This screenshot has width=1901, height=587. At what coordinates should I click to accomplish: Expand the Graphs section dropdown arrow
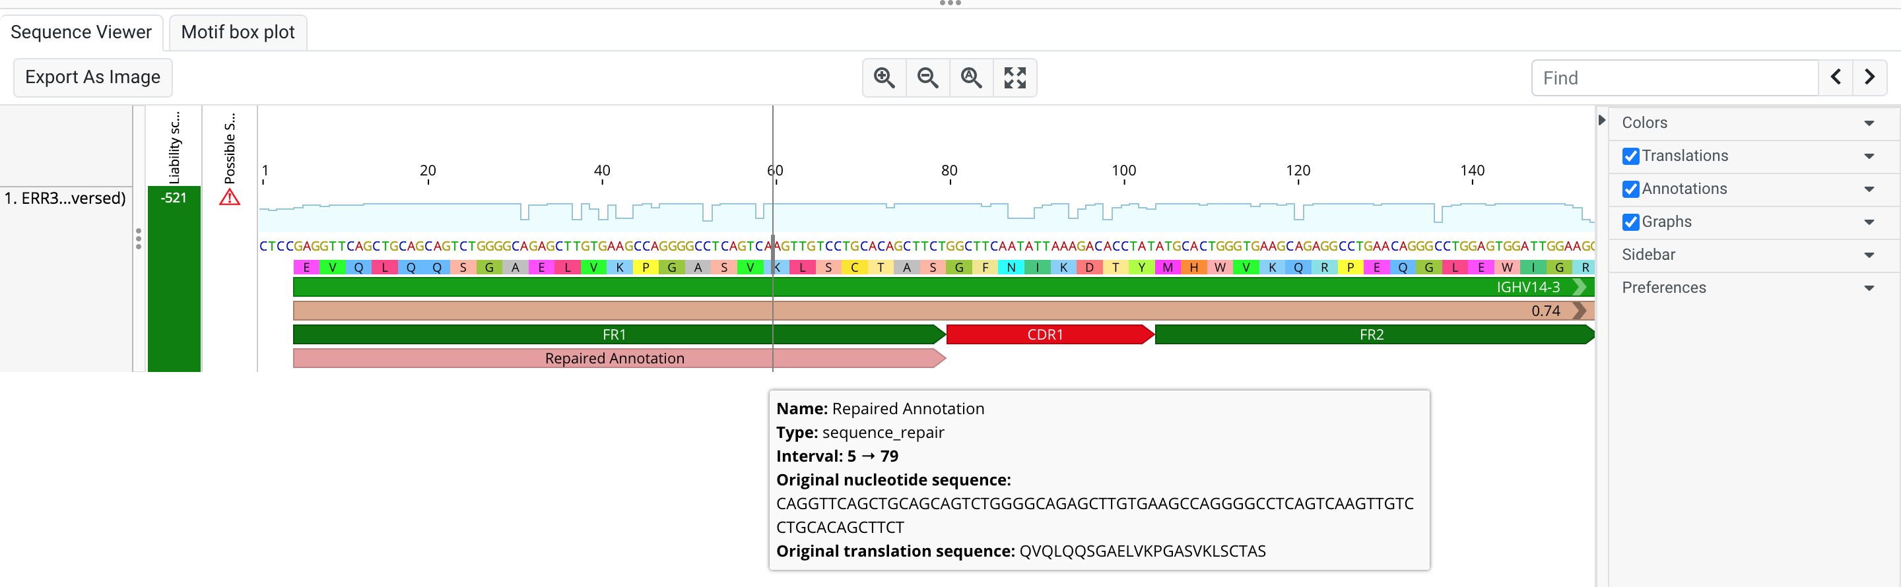click(1869, 222)
